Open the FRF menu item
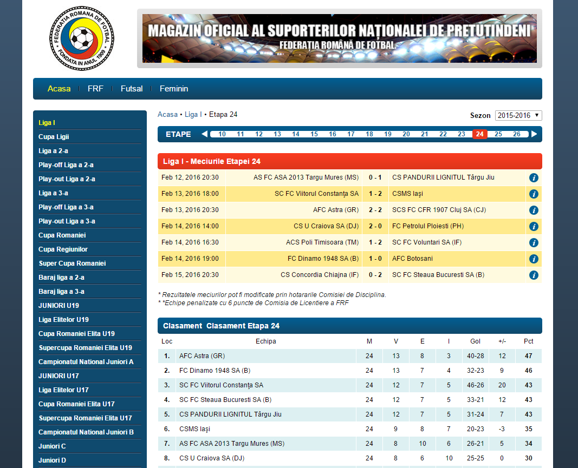The image size is (578, 468). 95,89
